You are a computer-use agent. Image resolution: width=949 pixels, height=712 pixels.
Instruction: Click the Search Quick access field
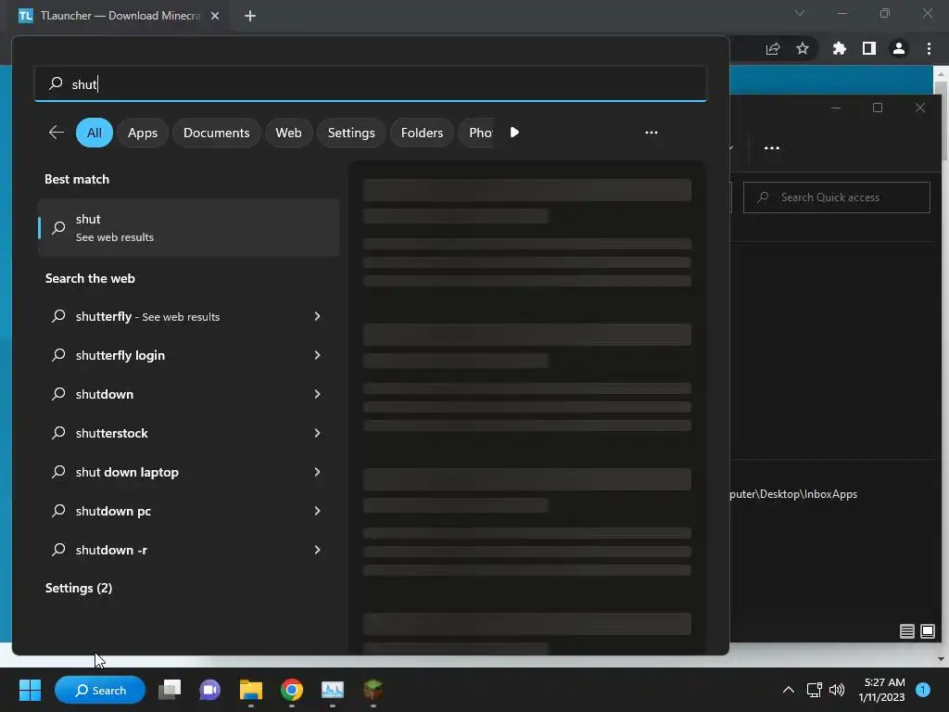coord(837,197)
